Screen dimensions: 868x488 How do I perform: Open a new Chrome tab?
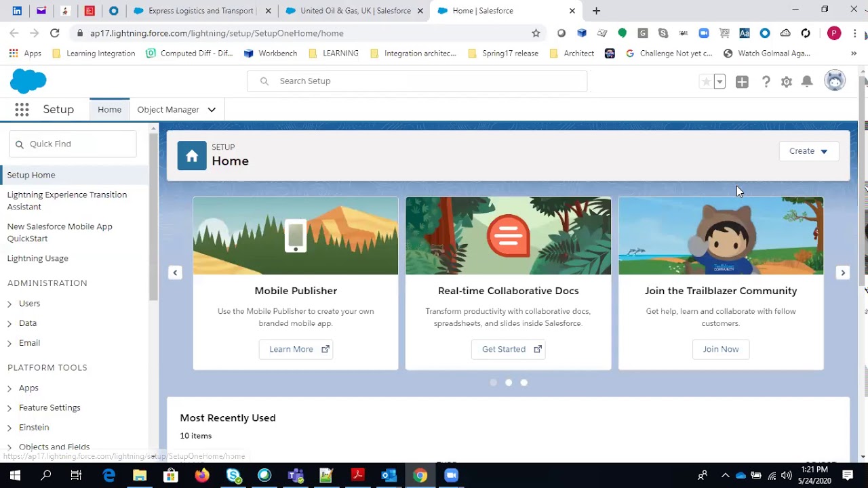point(596,11)
